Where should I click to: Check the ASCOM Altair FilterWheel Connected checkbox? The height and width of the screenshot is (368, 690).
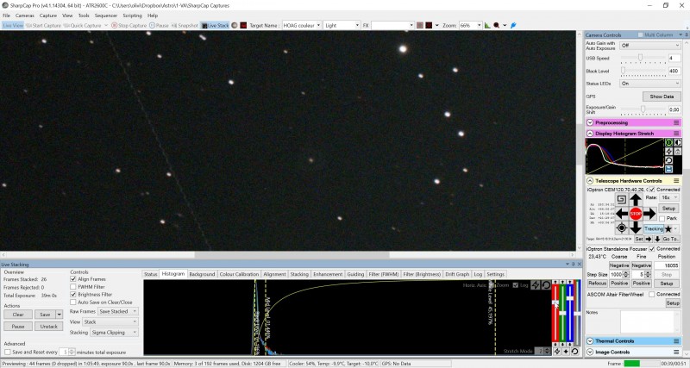(x=652, y=294)
